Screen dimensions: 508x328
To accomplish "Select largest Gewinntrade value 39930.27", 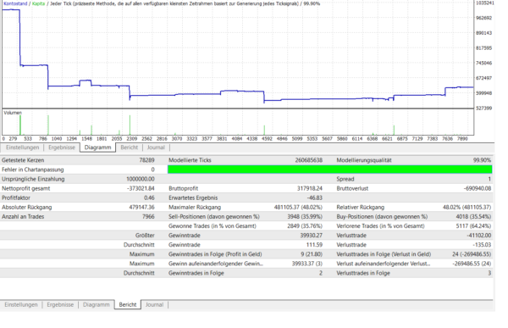I will click(311, 236).
